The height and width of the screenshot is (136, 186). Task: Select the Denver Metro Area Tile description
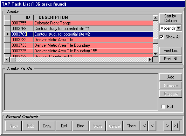click(93, 40)
